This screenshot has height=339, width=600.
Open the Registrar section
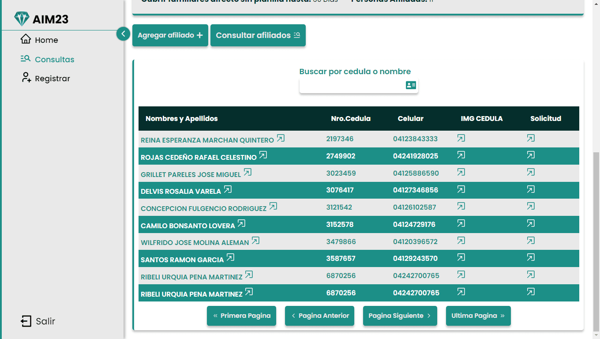[52, 78]
